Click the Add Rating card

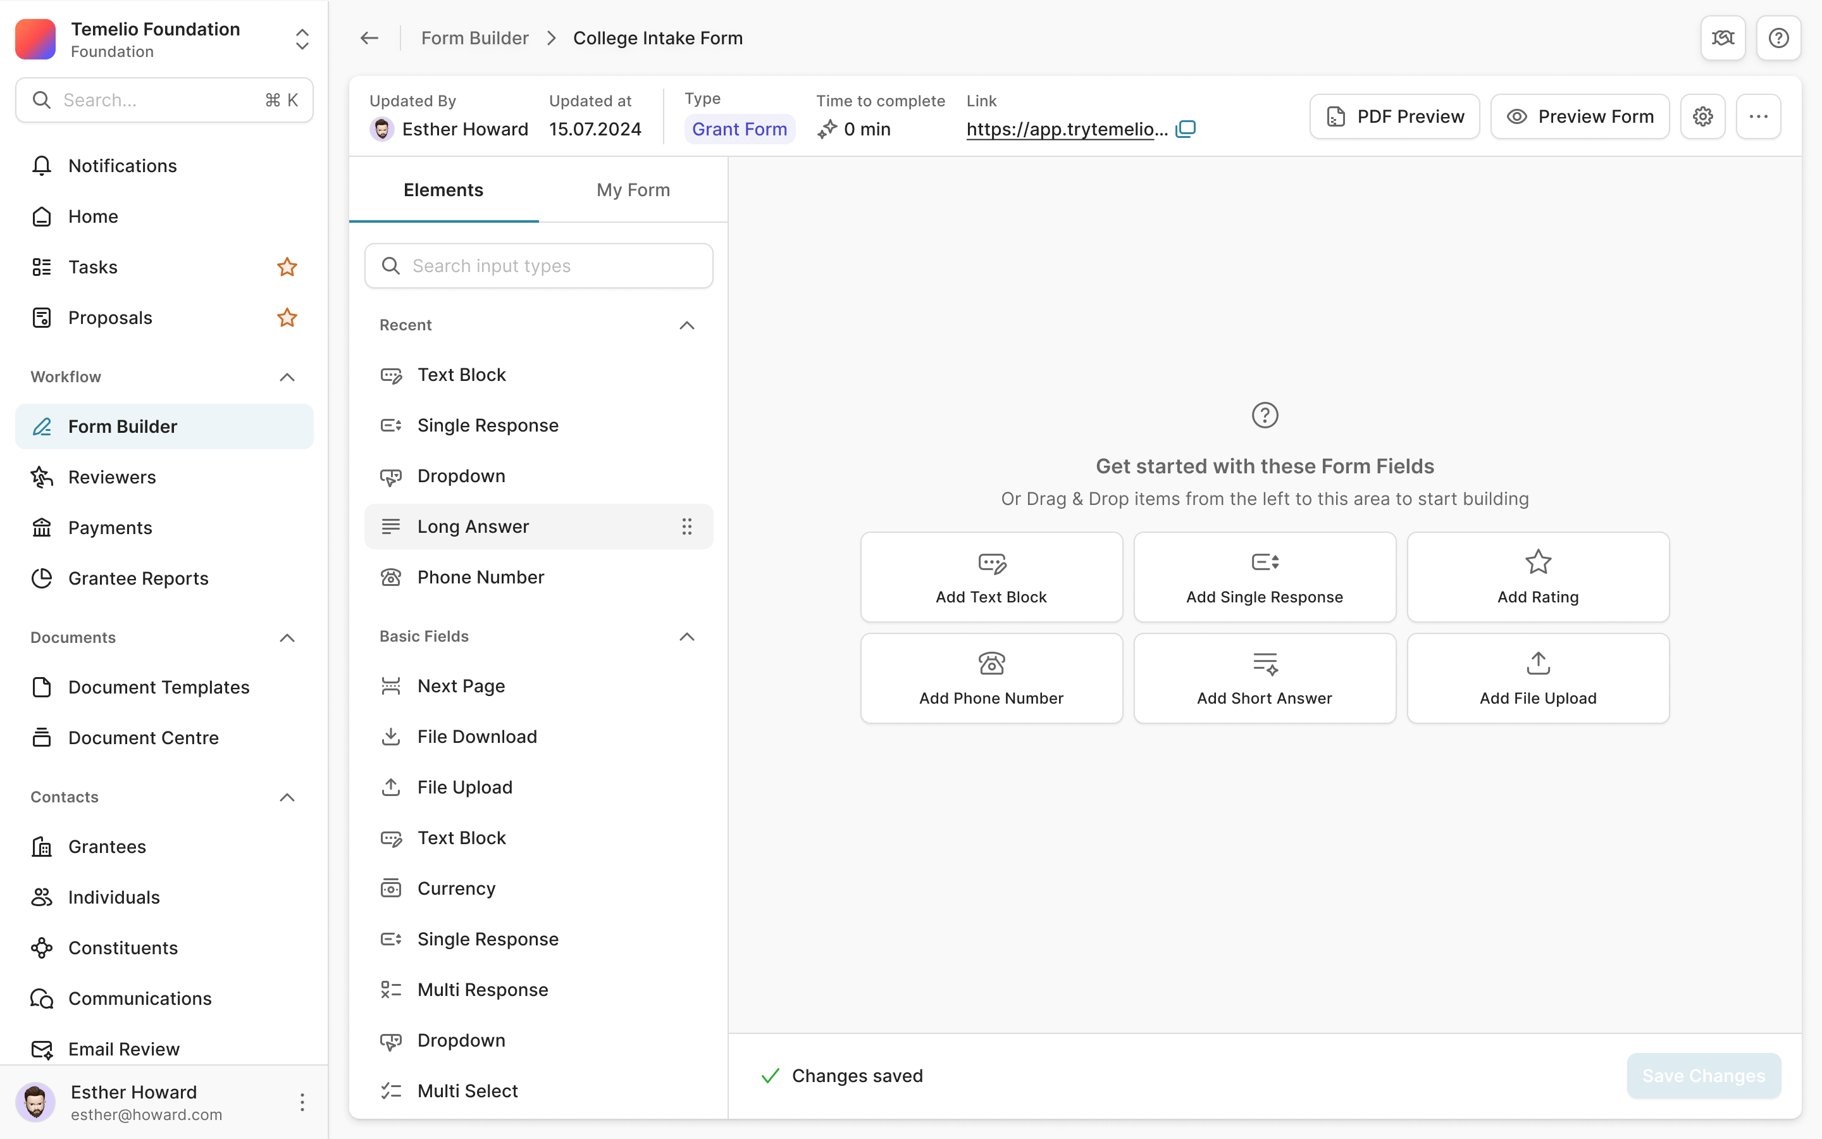pyautogui.click(x=1537, y=577)
